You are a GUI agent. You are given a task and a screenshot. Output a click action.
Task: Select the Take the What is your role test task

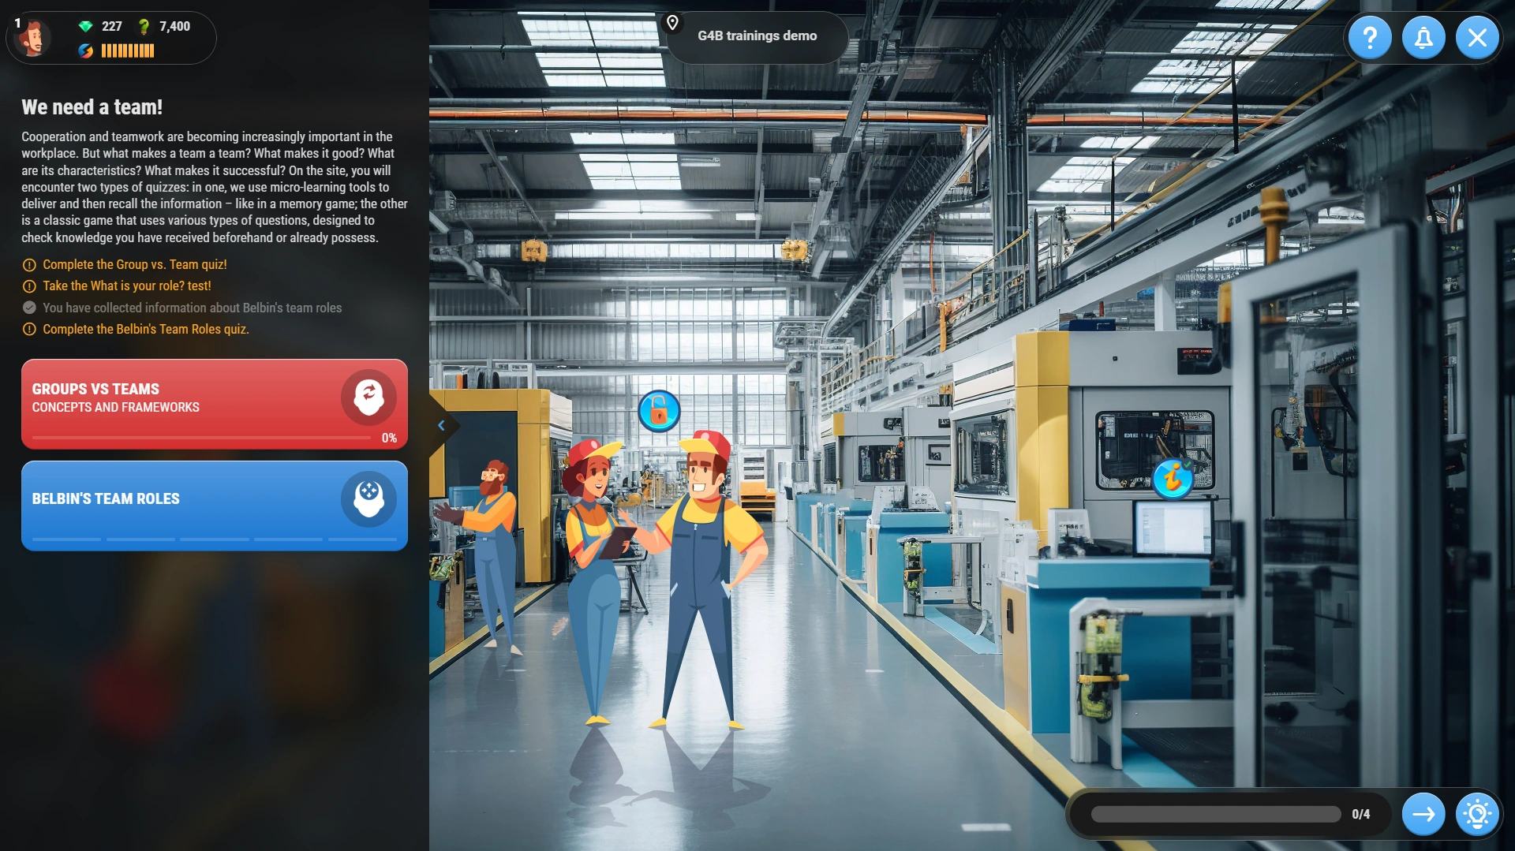[x=126, y=286]
